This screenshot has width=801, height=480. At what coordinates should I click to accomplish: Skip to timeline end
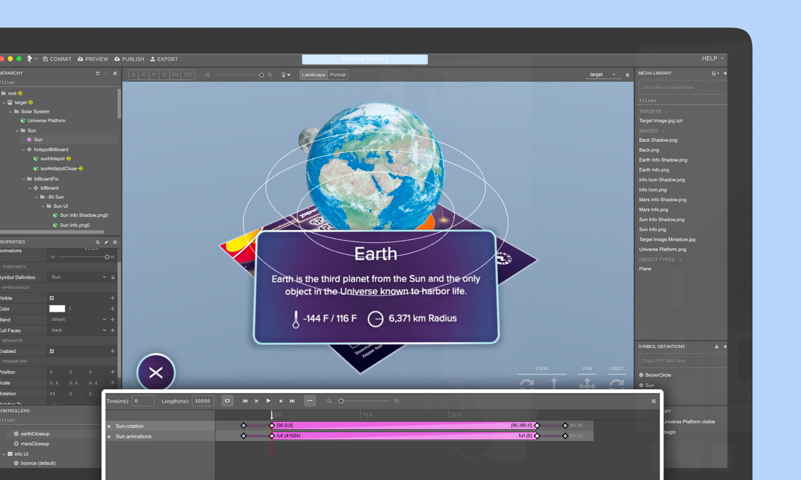292,401
